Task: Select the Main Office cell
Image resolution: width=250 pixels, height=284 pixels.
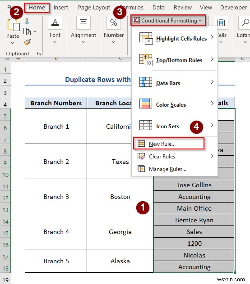Action: point(194,208)
